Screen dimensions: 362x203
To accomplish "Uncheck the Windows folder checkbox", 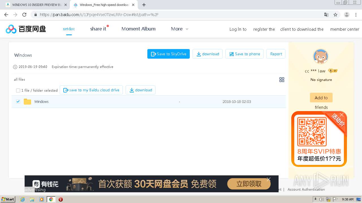I will 18,101.
